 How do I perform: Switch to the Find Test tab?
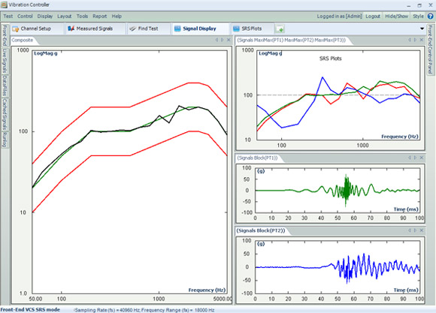(149, 29)
